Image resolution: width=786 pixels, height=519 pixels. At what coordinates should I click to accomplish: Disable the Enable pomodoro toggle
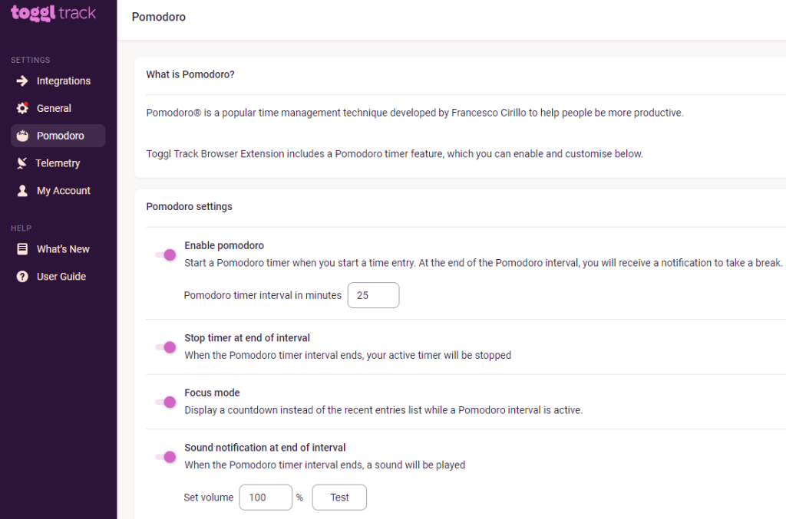tap(166, 255)
